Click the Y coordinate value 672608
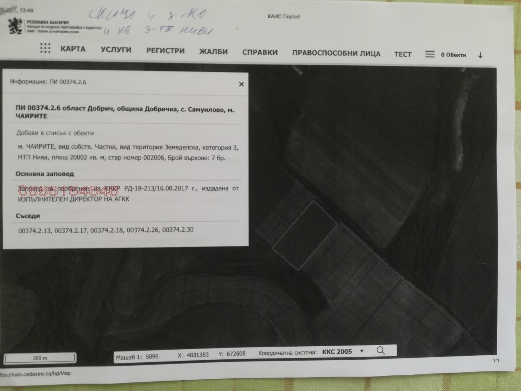Image resolution: width=521 pixels, height=391 pixels. 236,354
